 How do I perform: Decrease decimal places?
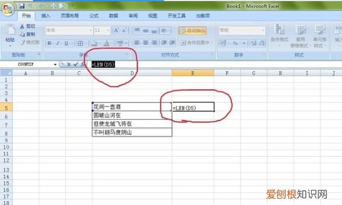262,43
